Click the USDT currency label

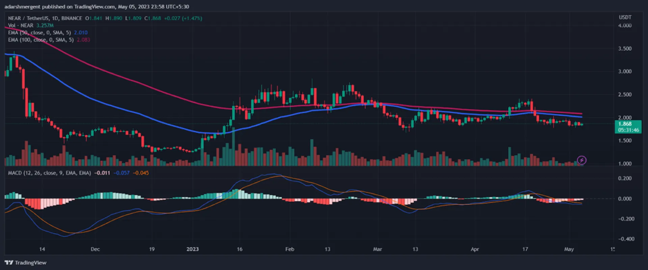click(625, 17)
